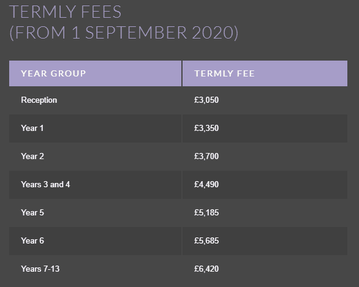The image size is (359, 287).
Task: Click the empty area of the Year 6 fee cell
Action: [x=284, y=241]
